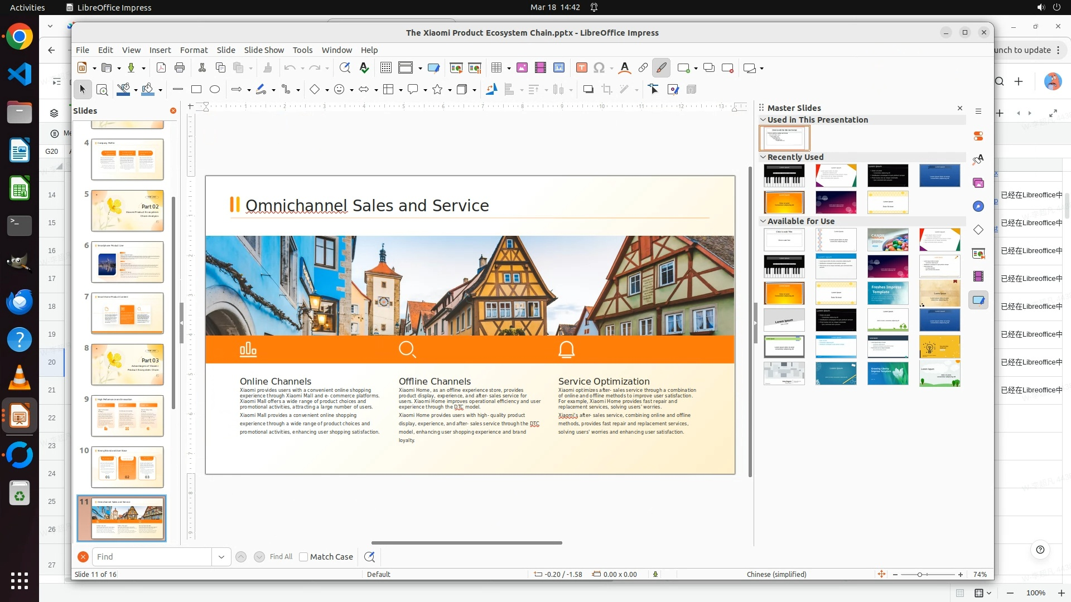This screenshot has height=602, width=1071.
Task: Open the Insert Special Character tool
Action: (599, 68)
